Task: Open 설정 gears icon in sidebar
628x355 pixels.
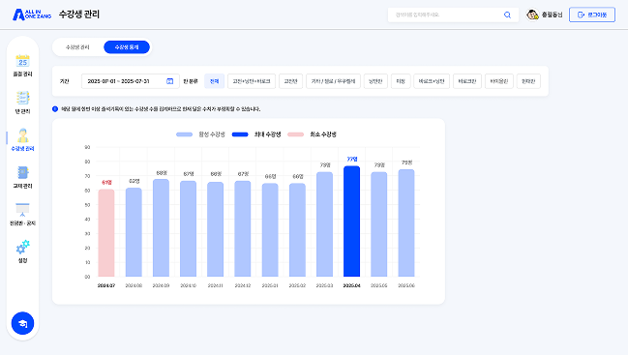Action: point(22,247)
